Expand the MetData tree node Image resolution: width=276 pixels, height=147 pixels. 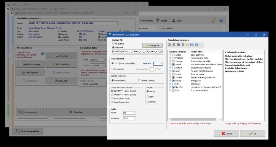tap(170, 58)
